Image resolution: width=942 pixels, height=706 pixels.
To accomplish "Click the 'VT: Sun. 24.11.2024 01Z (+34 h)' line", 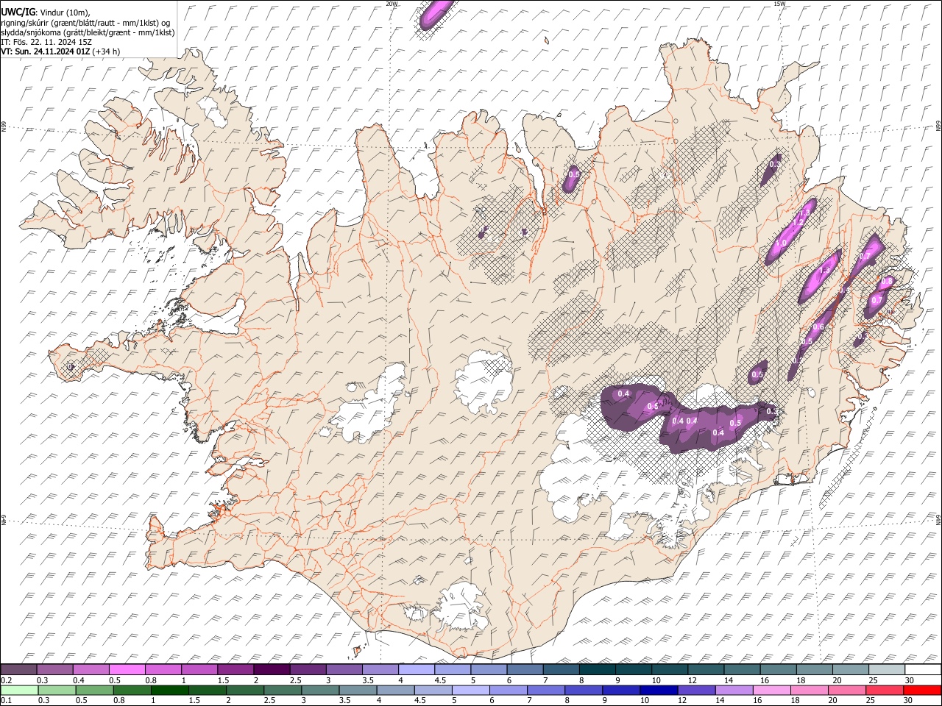I will (60, 51).
